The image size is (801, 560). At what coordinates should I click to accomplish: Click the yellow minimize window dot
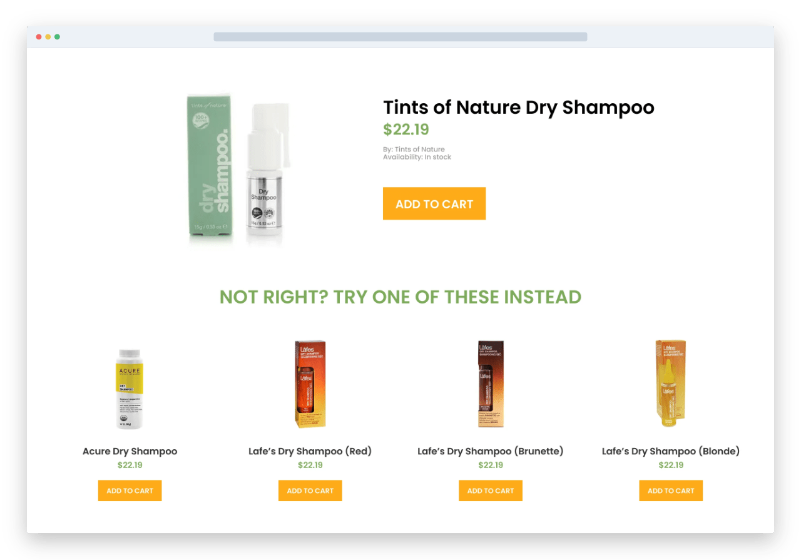coord(48,37)
